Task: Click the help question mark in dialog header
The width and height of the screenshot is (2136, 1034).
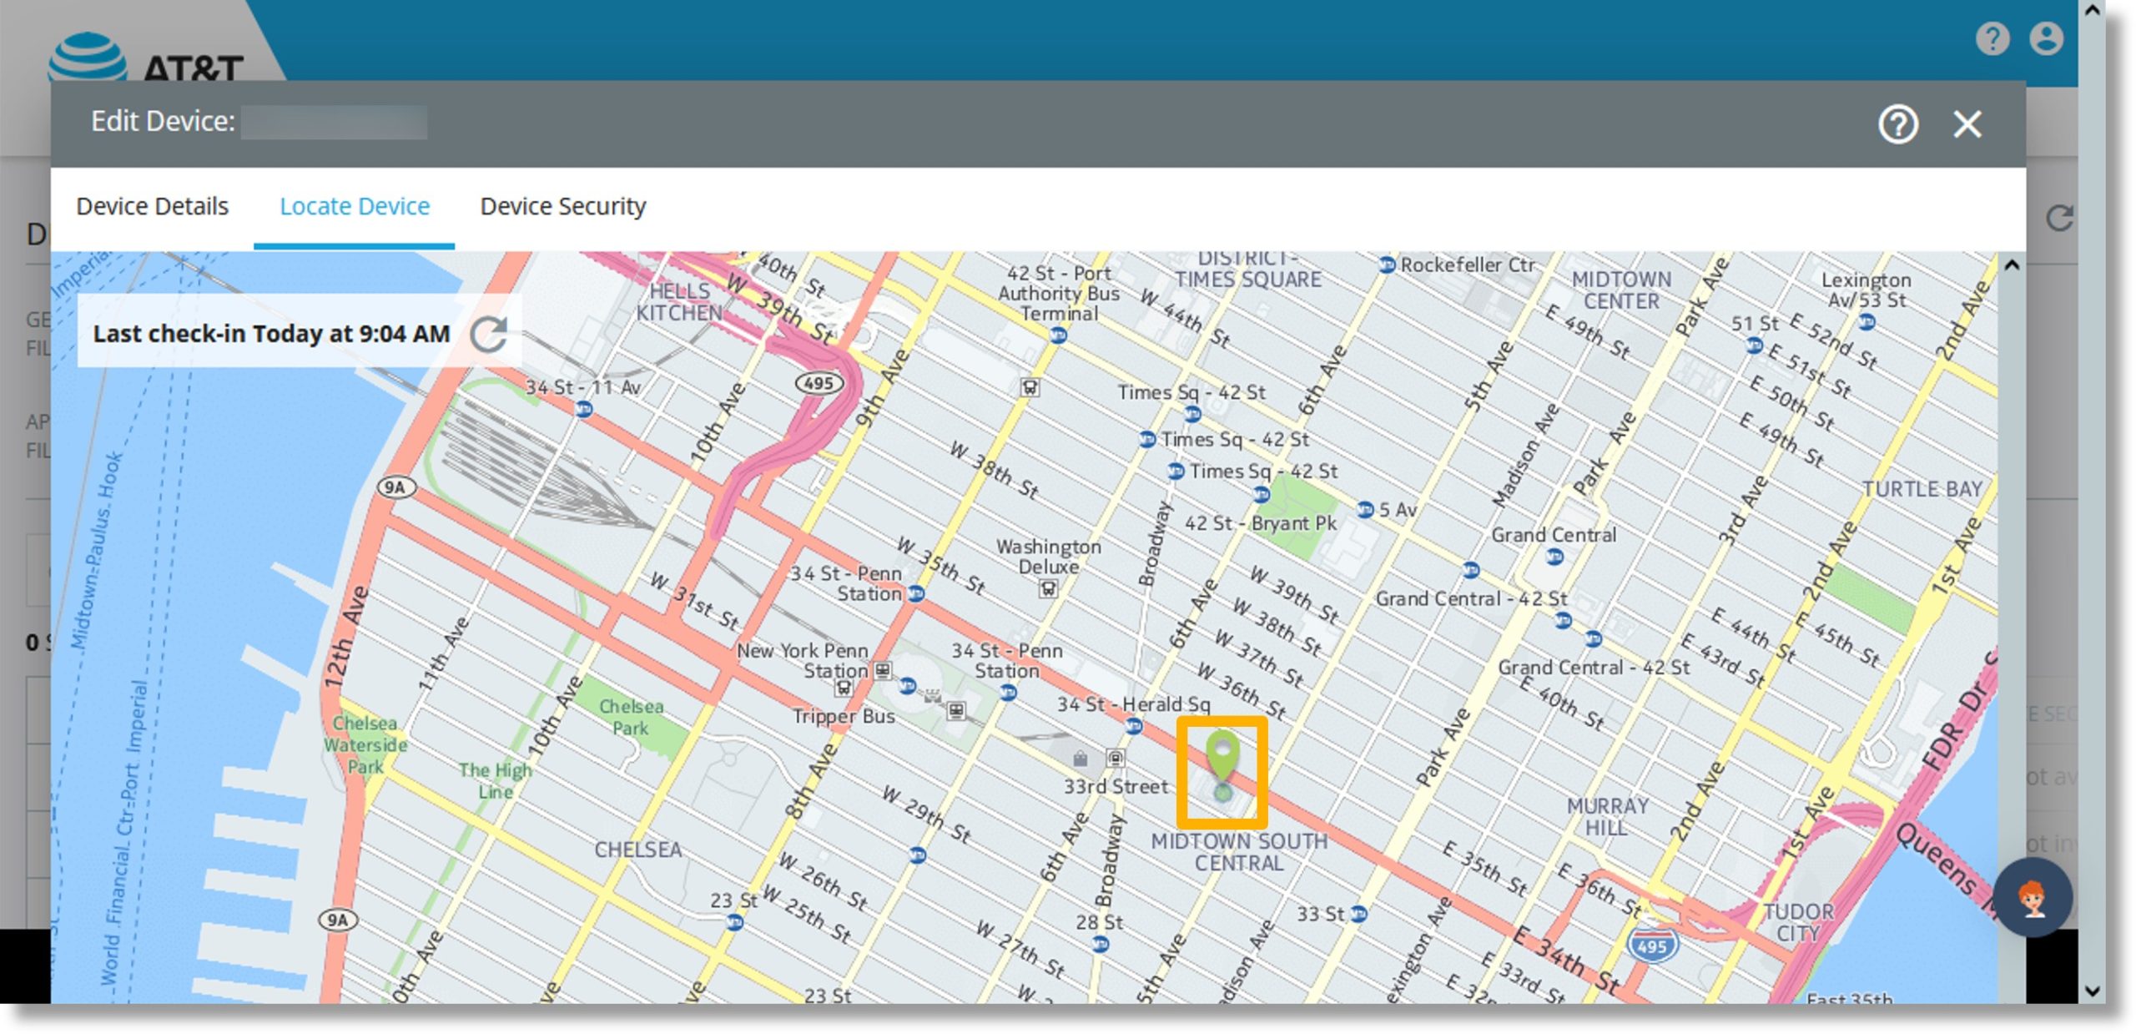Action: click(1899, 124)
